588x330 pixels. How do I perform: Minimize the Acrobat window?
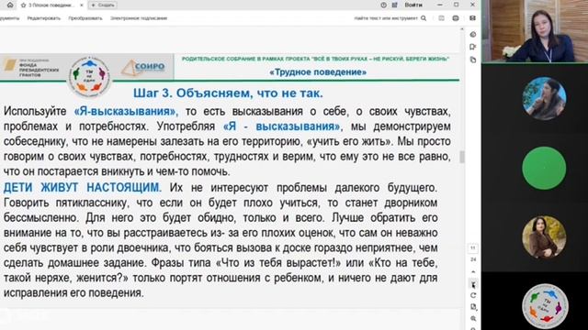[440, 5]
